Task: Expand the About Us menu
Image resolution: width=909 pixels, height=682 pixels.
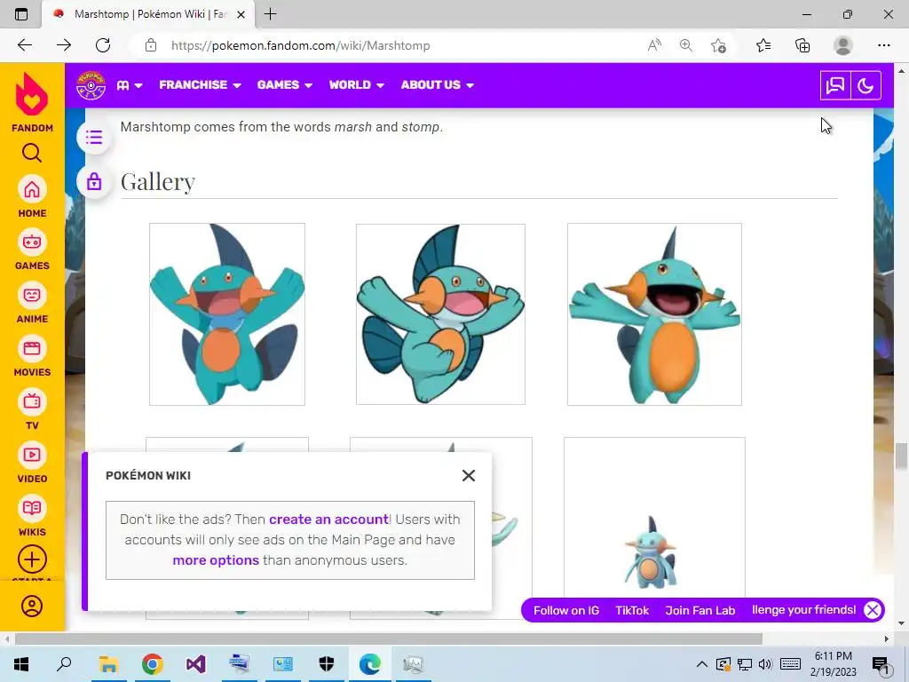Action: tap(437, 85)
